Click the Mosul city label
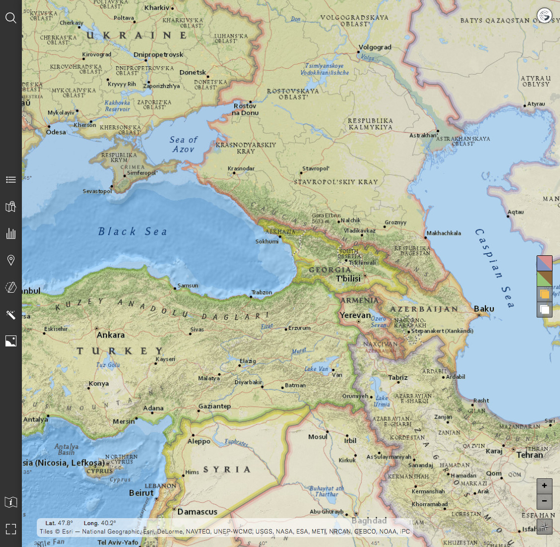This screenshot has width=560, height=547. click(x=317, y=437)
